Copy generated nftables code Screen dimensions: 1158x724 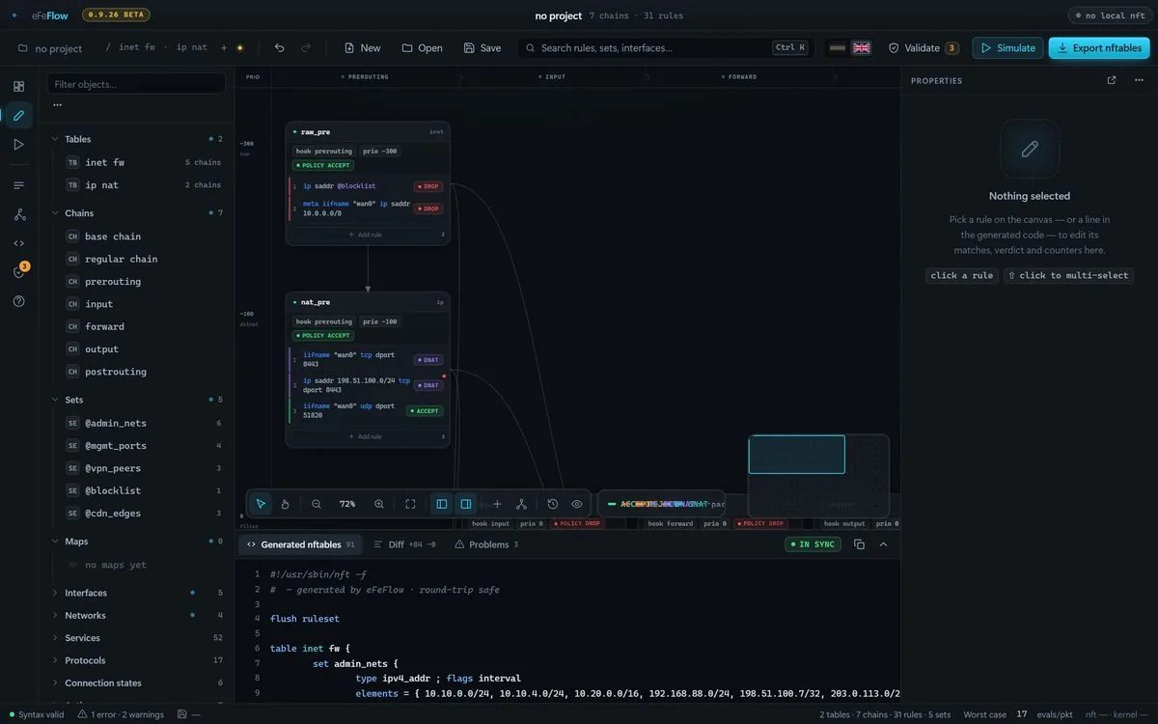(859, 544)
